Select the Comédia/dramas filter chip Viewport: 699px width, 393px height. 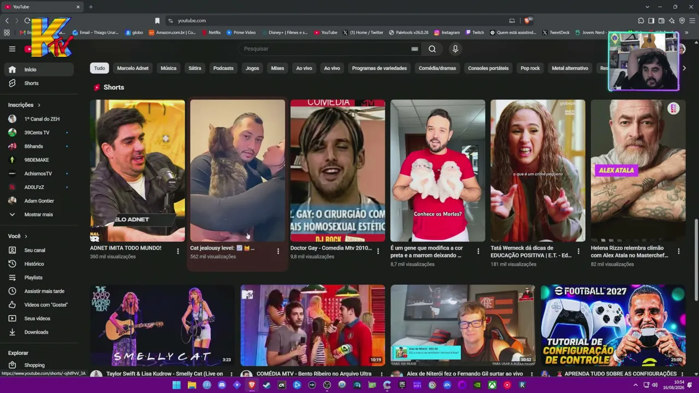tap(437, 68)
